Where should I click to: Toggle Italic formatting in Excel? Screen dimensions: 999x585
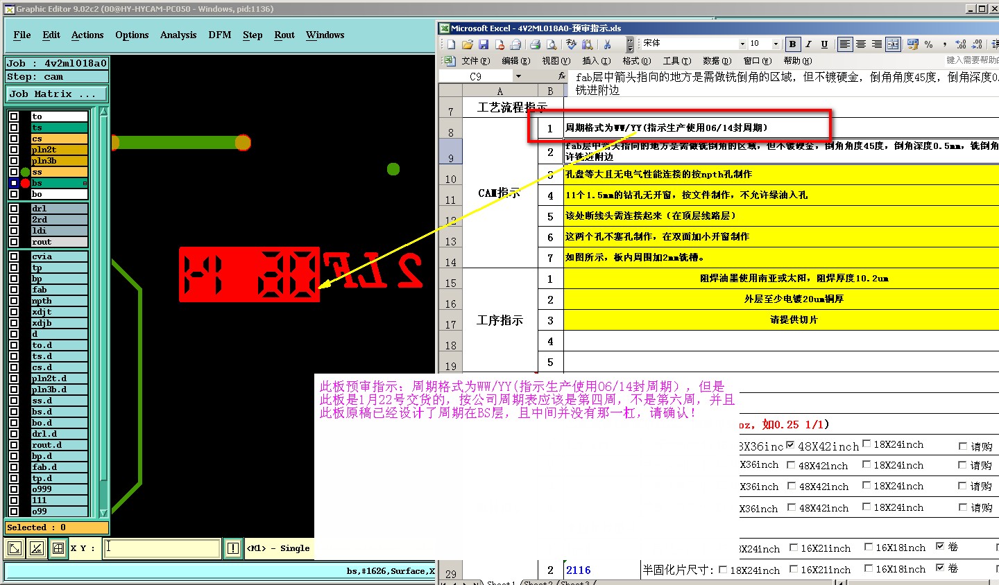point(808,44)
